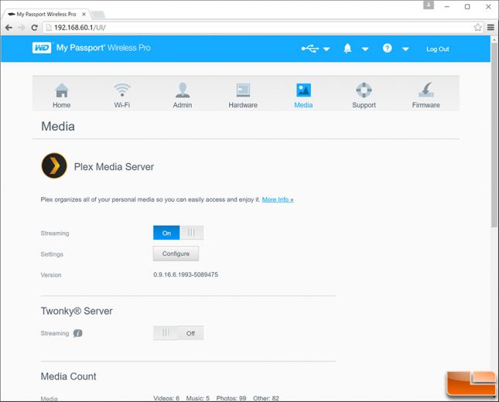Click the help question mark icon
The image size is (499, 402).
tap(387, 49)
